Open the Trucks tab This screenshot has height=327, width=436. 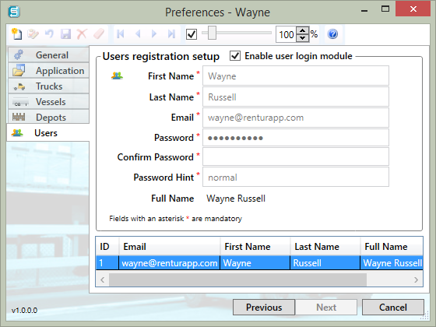coord(48,86)
